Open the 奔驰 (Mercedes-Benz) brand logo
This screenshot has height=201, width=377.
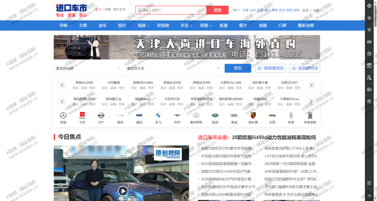coord(63,116)
